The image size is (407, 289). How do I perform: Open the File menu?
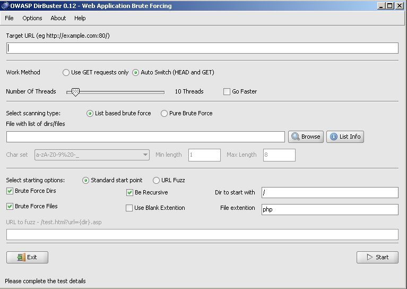(x=9, y=18)
